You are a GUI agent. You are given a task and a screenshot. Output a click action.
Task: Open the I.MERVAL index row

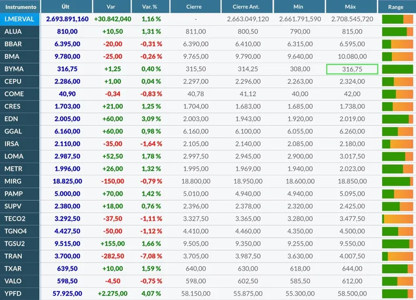click(x=19, y=19)
